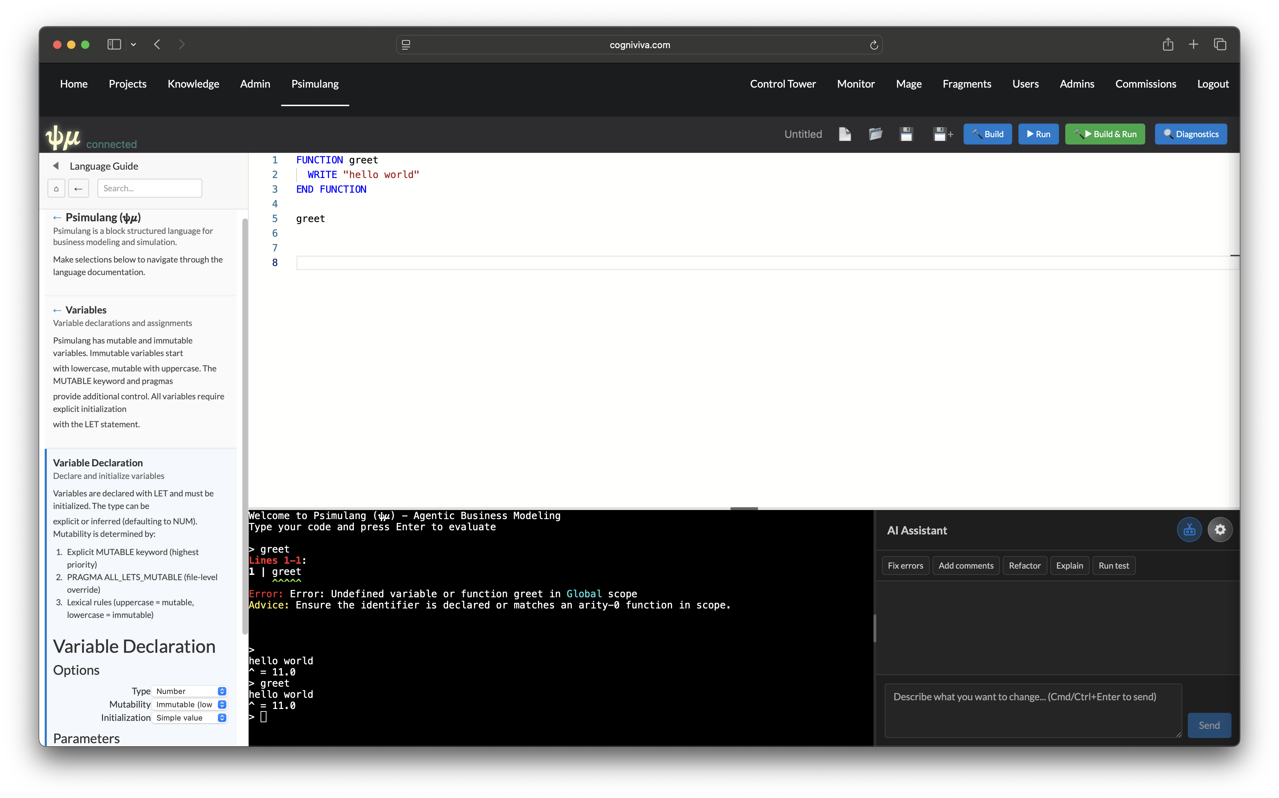Screen dimensions: 1279x798
Task: Open the Mutability dropdown
Action: tap(190, 704)
